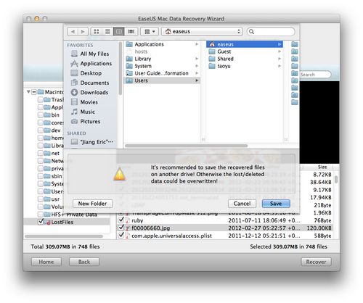Open Applications folder in first column
Viewport: 363px width, 303px height.
[162, 44]
